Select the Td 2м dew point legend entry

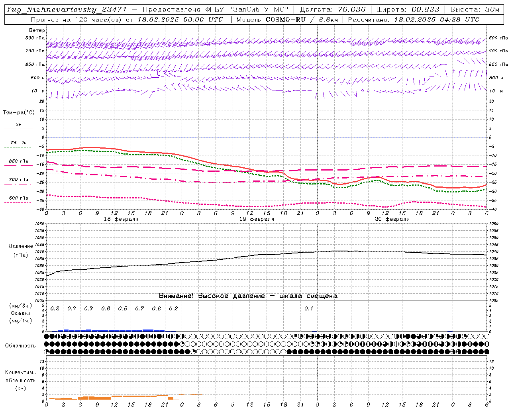click(x=19, y=143)
